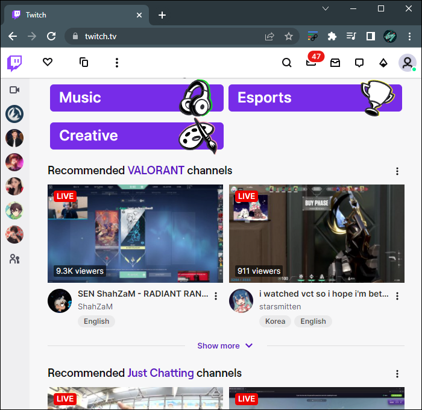Open SEN ShahZaM stream title

[x=143, y=294]
